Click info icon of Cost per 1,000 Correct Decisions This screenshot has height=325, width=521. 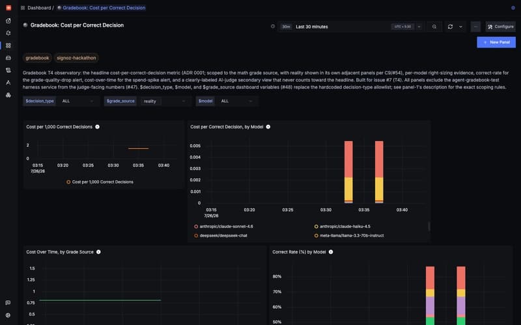[97, 127]
